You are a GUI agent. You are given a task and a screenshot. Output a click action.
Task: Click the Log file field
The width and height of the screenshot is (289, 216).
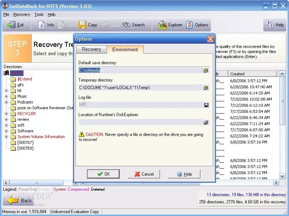(x=141, y=105)
